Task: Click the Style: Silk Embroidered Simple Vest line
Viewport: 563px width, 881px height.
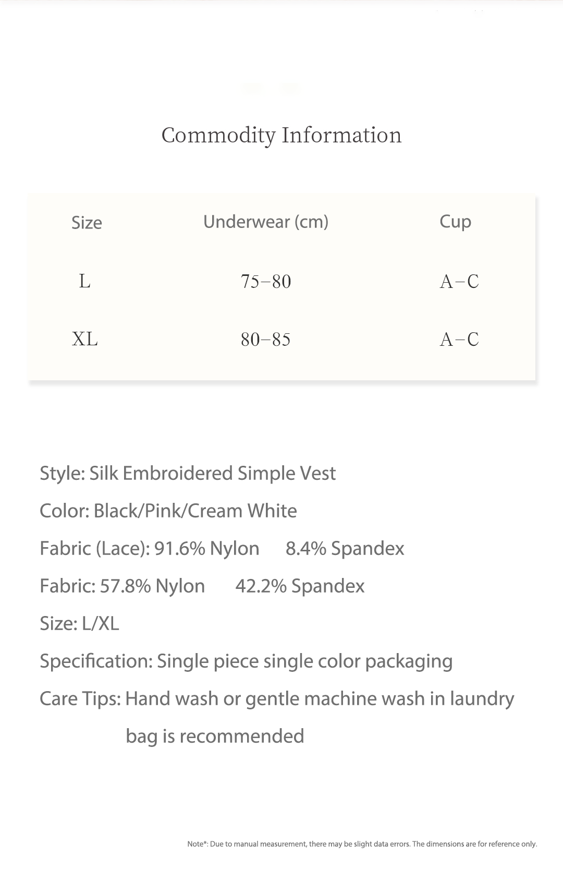Action: [188, 473]
